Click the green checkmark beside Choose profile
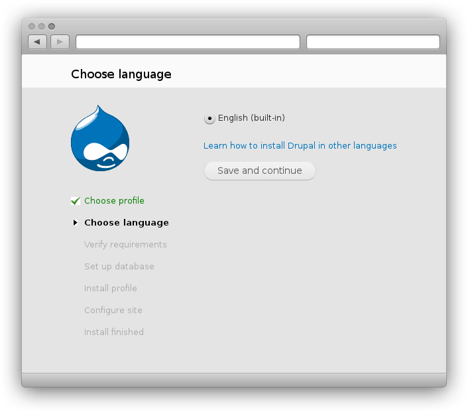Screen dimensions: 468x412 click(76, 201)
